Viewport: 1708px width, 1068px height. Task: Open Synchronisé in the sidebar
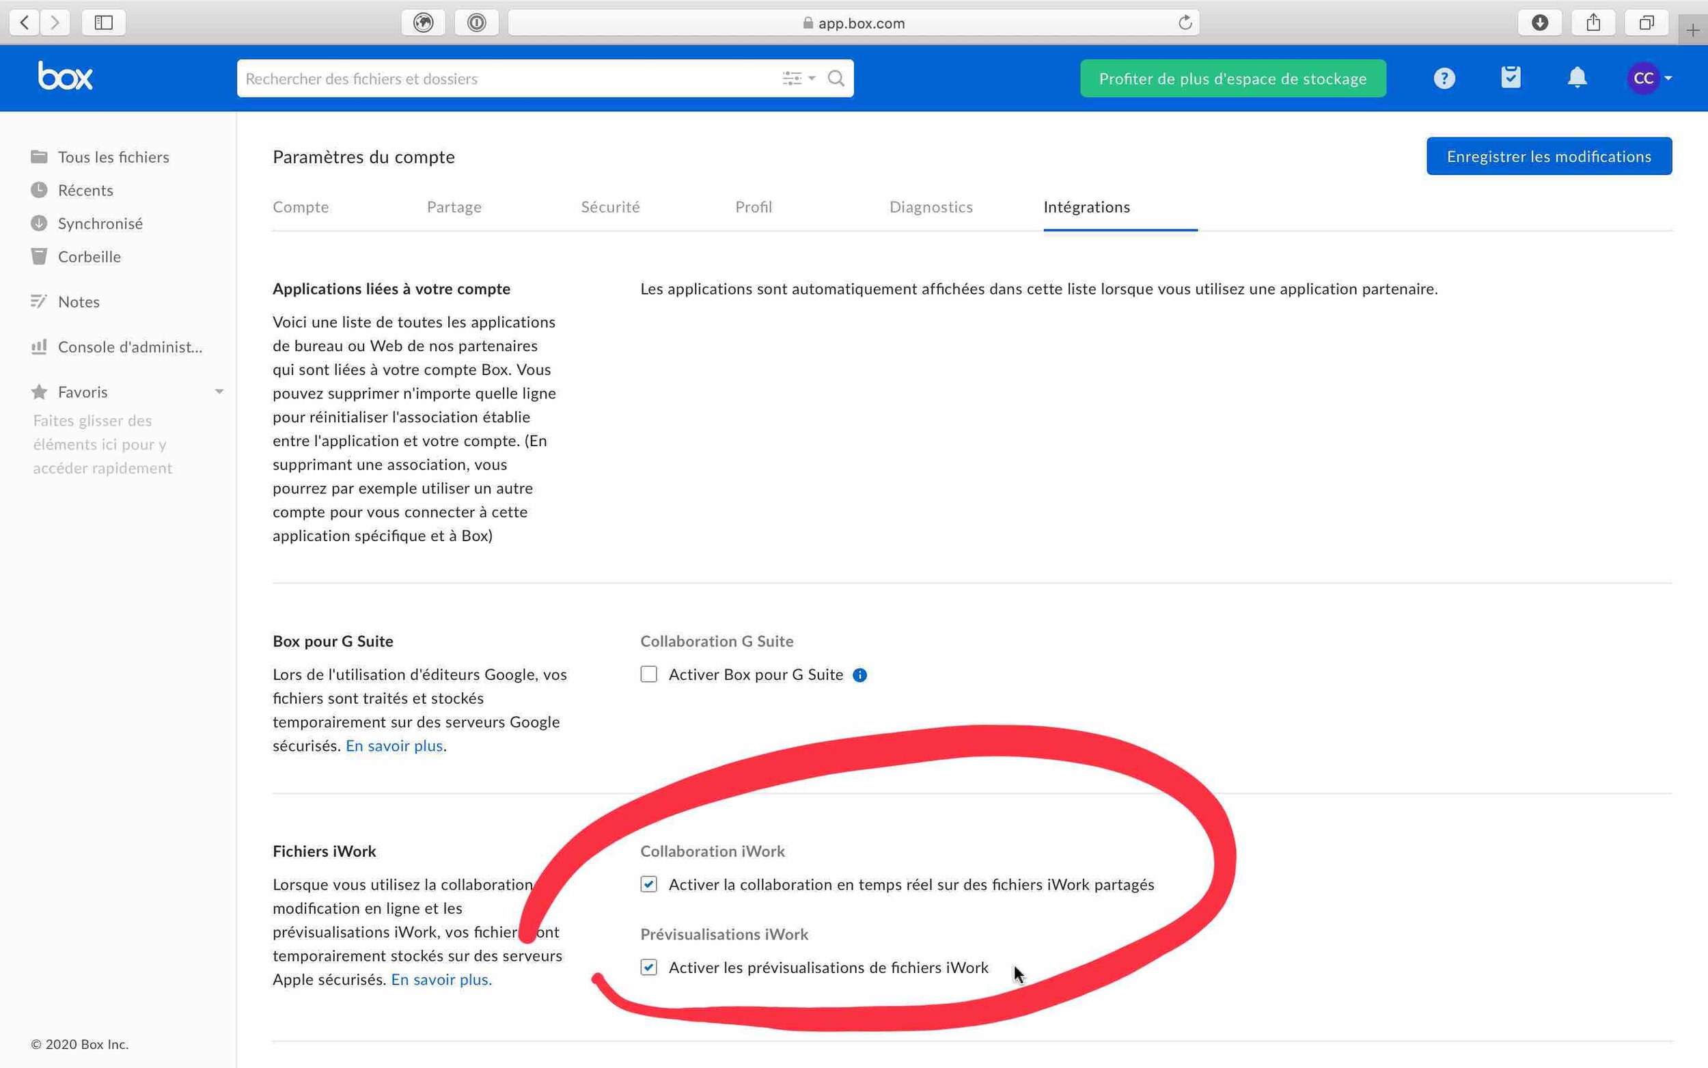[87, 223]
